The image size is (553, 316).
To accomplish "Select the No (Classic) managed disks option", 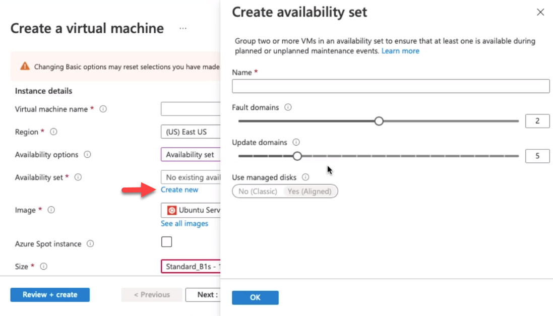I will point(257,191).
